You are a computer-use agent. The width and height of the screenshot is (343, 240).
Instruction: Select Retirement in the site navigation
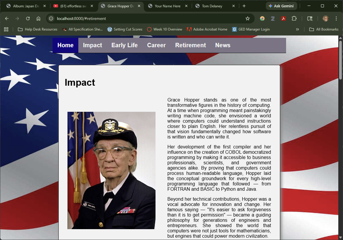tap(190, 45)
